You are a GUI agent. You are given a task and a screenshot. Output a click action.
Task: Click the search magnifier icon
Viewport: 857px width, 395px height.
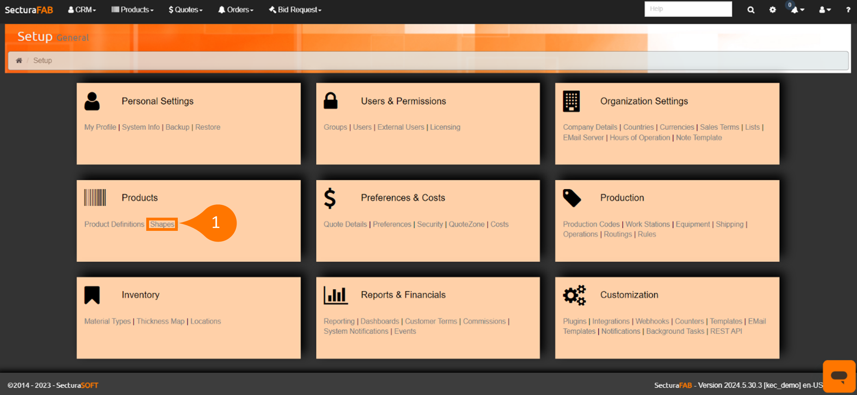(751, 10)
